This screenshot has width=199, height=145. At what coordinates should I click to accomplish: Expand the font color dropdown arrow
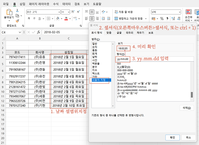(x=70, y=19)
